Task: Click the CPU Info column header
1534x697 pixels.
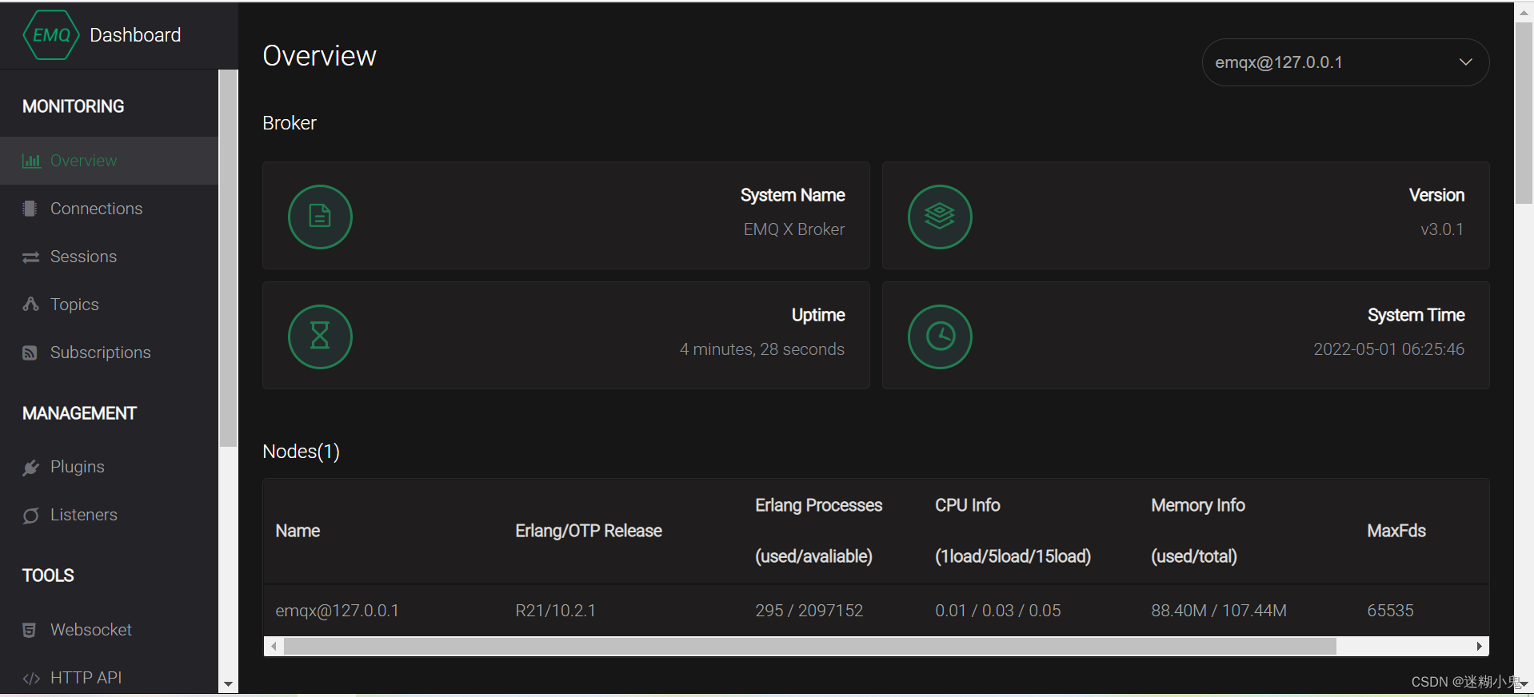Action: tap(1013, 531)
